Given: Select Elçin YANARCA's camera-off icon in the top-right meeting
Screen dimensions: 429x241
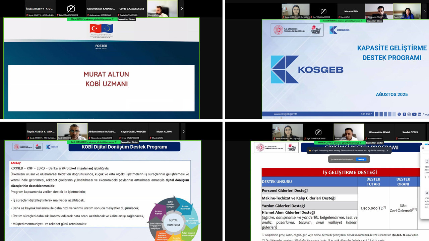Looking at the screenshot, I should (x=323, y=11).
